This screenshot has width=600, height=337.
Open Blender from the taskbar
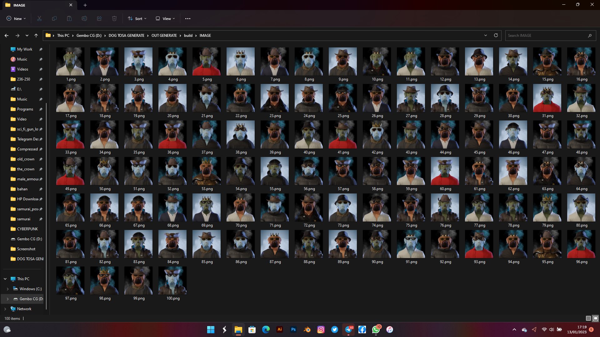coord(307,330)
